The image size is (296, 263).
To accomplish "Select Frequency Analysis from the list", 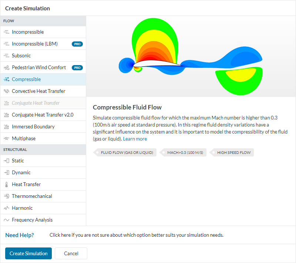I will tap(32, 220).
